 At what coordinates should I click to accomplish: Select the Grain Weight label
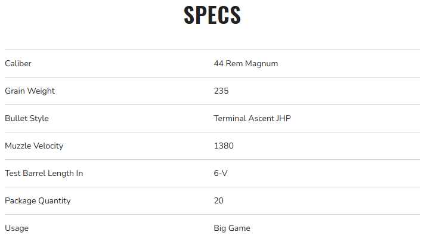[x=30, y=91]
